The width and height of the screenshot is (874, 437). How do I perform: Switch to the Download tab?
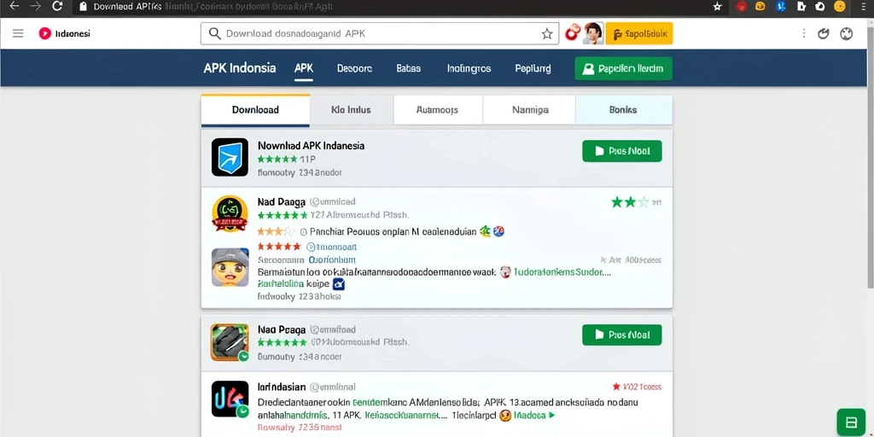click(x=255, y=110)
